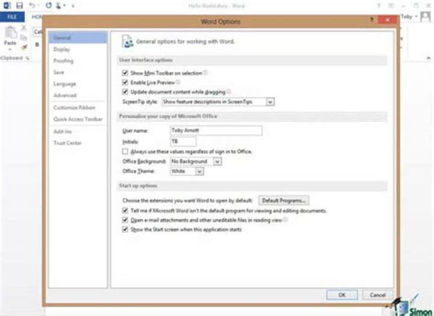Check Always use these values regardless of sign in
Image resolution: width=434 pixels, height=316 pixels.
[x=125, y=151]
